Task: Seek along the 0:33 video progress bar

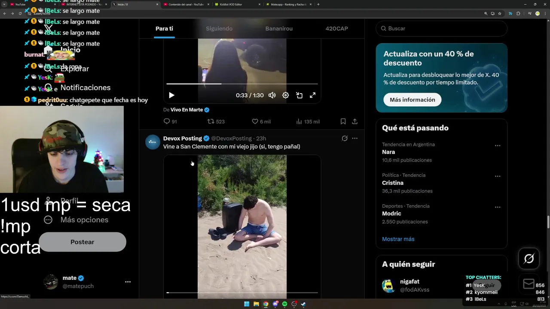Action: (242, 84)
